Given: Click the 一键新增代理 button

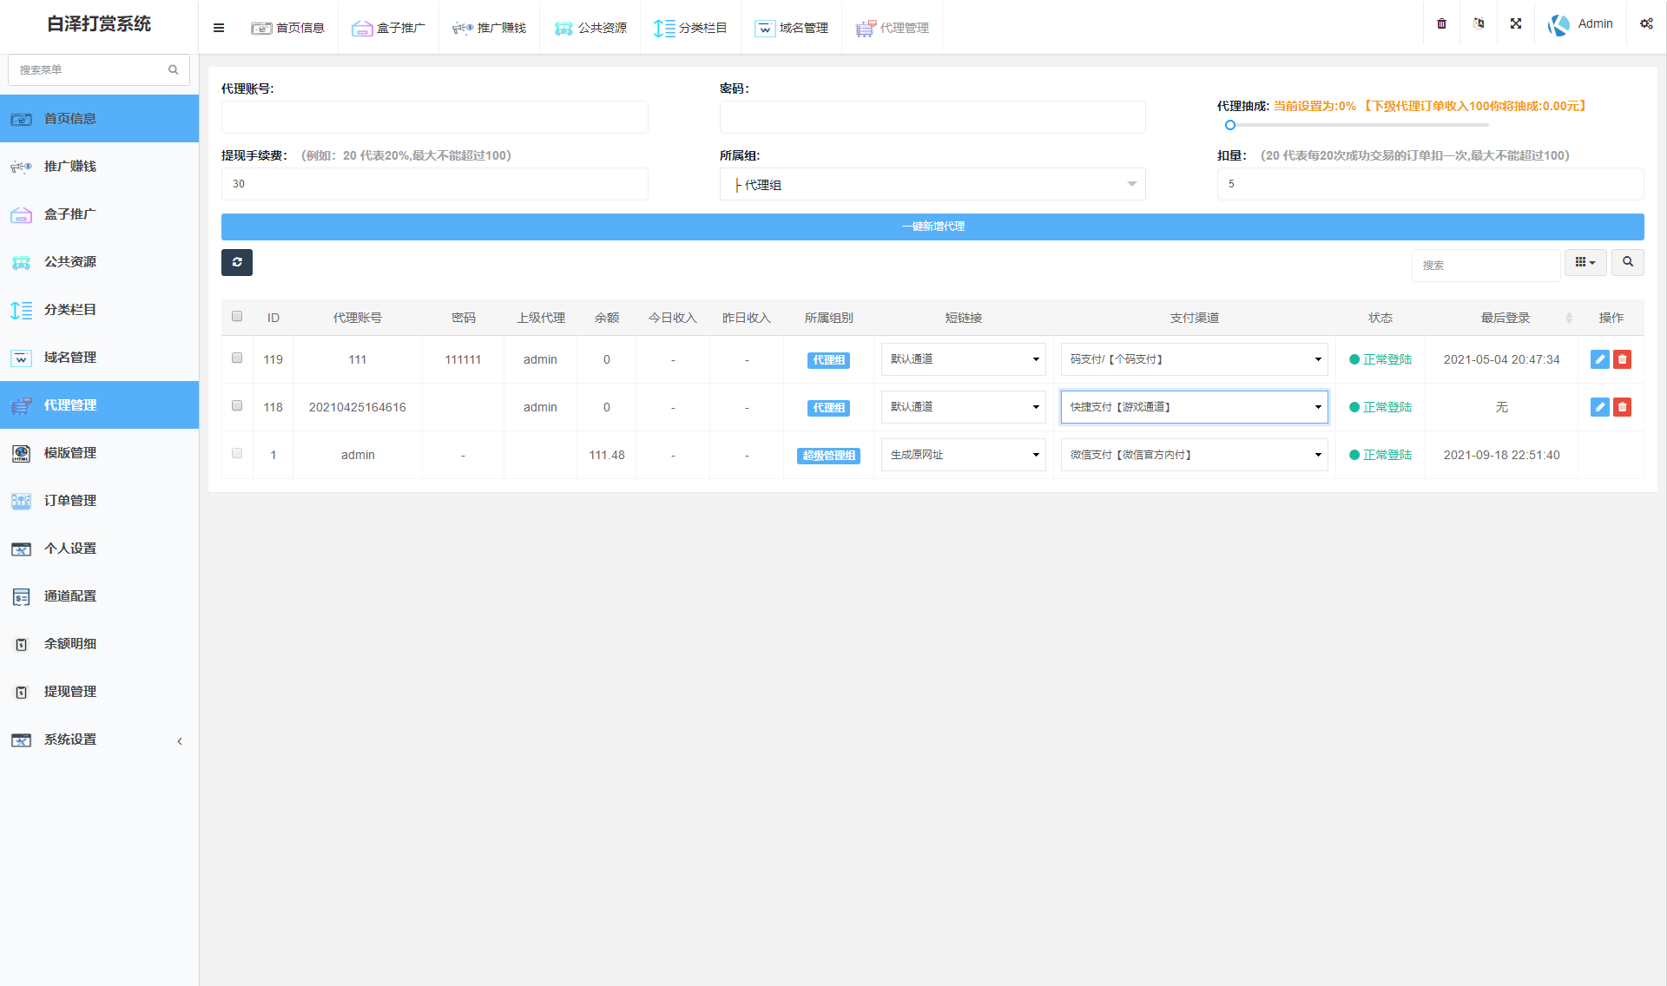Looking at the screenshot, I should click(932, 227).
